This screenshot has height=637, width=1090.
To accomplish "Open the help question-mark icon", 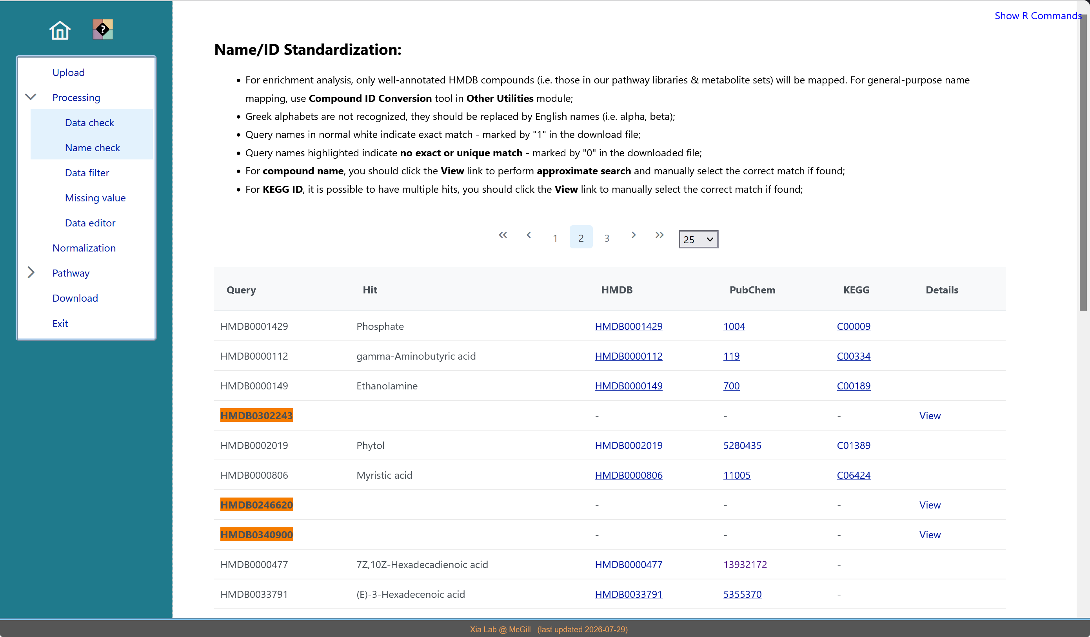I will (x=102, y=29).
